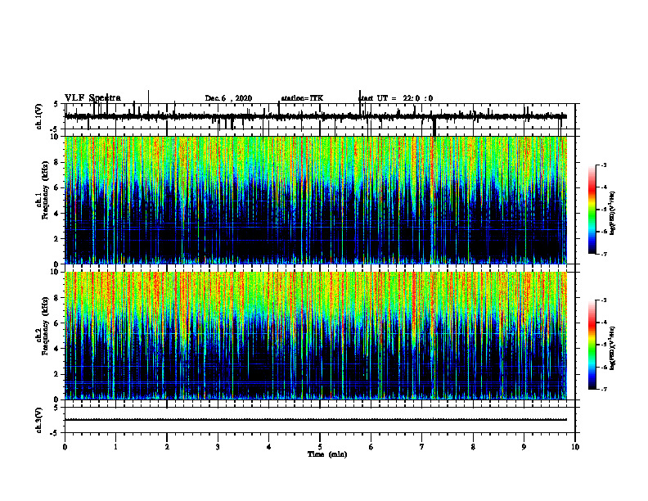Click the large negative spike near minute 7 in the ch.1 waveform
This screenshot has height=501, width=648.
pos(434,128)
